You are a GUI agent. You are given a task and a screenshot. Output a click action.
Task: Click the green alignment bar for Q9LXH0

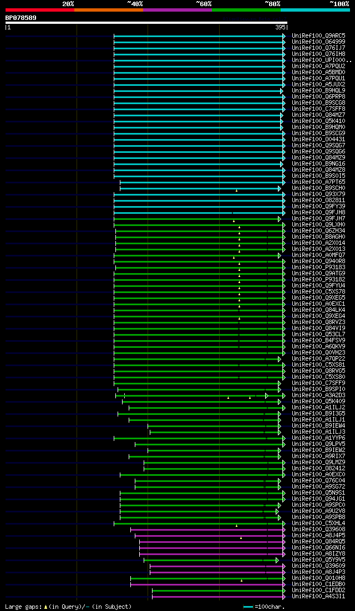point(200,225)
